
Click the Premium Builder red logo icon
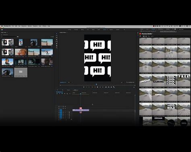pyautogui.click(x=140, y=34)
